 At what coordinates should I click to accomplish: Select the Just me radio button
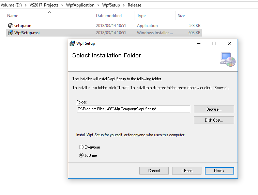(x=81, y=155)
